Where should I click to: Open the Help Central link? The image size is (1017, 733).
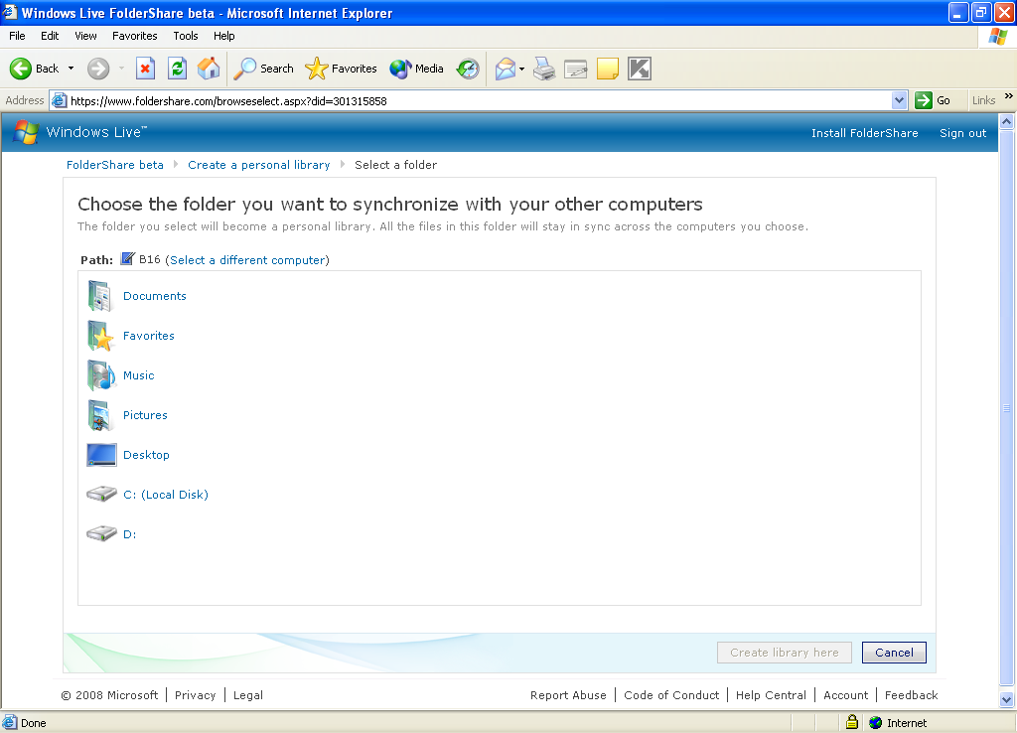click(771, 695)
